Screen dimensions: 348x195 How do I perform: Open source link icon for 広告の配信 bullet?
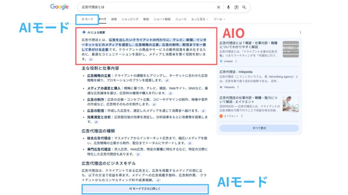click(203, 111)
